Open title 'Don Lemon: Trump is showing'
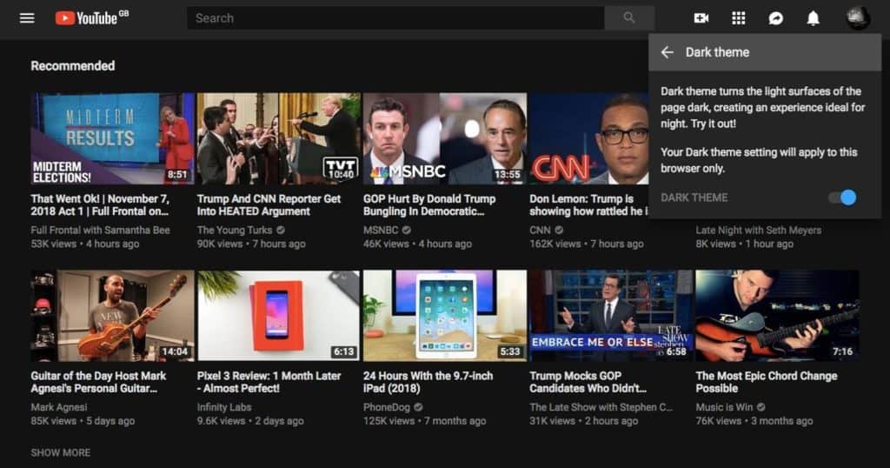 click(588, 205)
